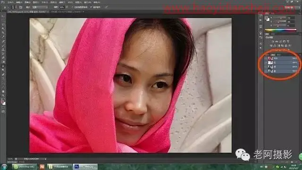
Task: Hide the bottom layer using its eye
Action: click(x=266, y=71)
